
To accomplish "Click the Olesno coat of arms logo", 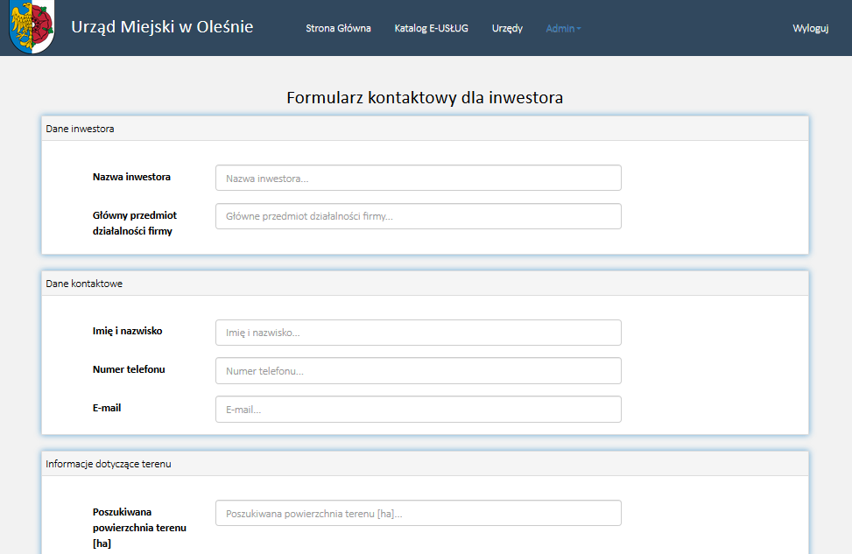I will pos(31,27).
